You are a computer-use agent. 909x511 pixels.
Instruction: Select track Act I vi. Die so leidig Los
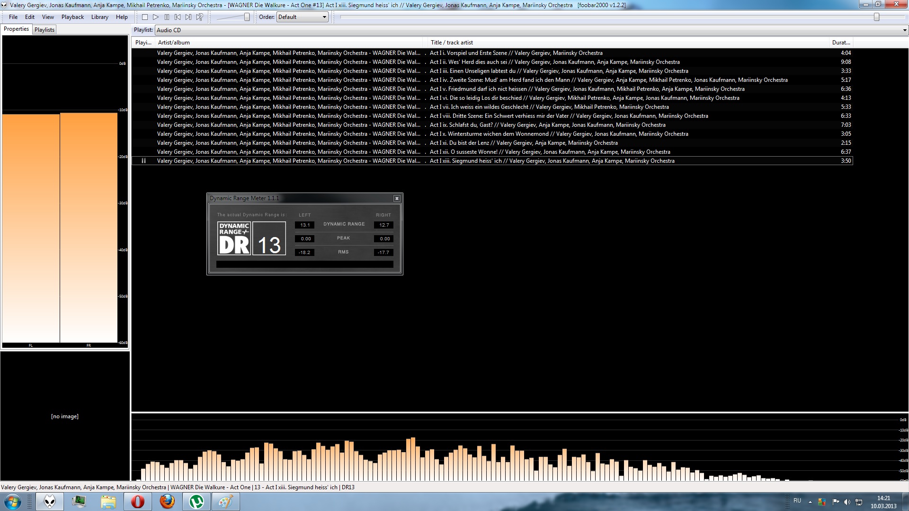[492, 98]
